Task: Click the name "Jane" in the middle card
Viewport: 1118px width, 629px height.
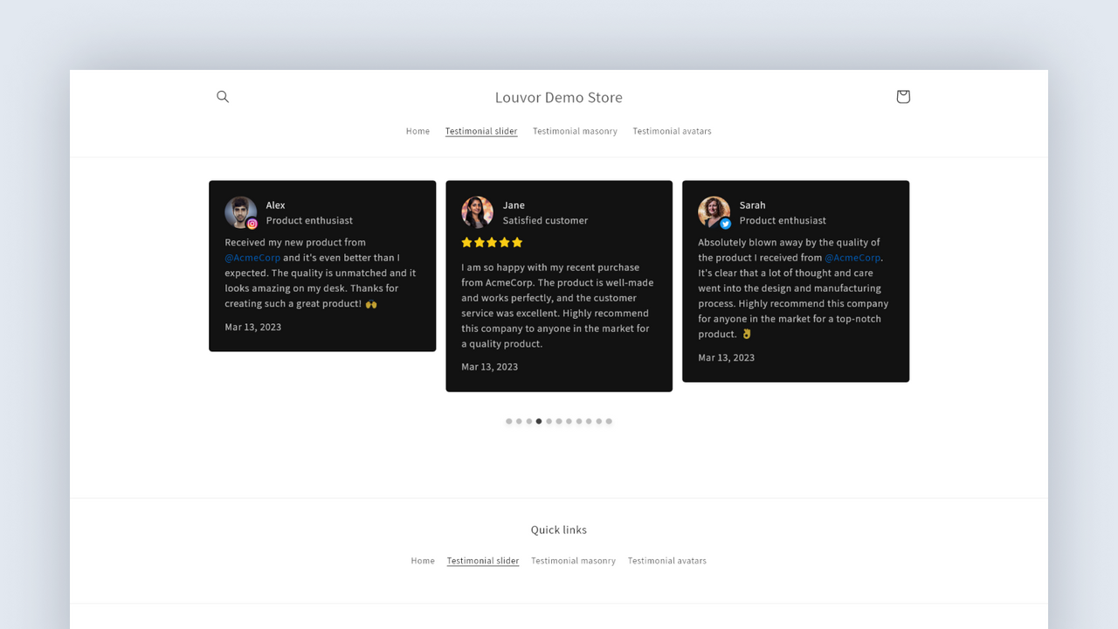Action: [514, 205]
